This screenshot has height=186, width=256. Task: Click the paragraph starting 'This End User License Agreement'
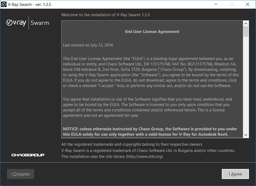(x=151, y=72)
